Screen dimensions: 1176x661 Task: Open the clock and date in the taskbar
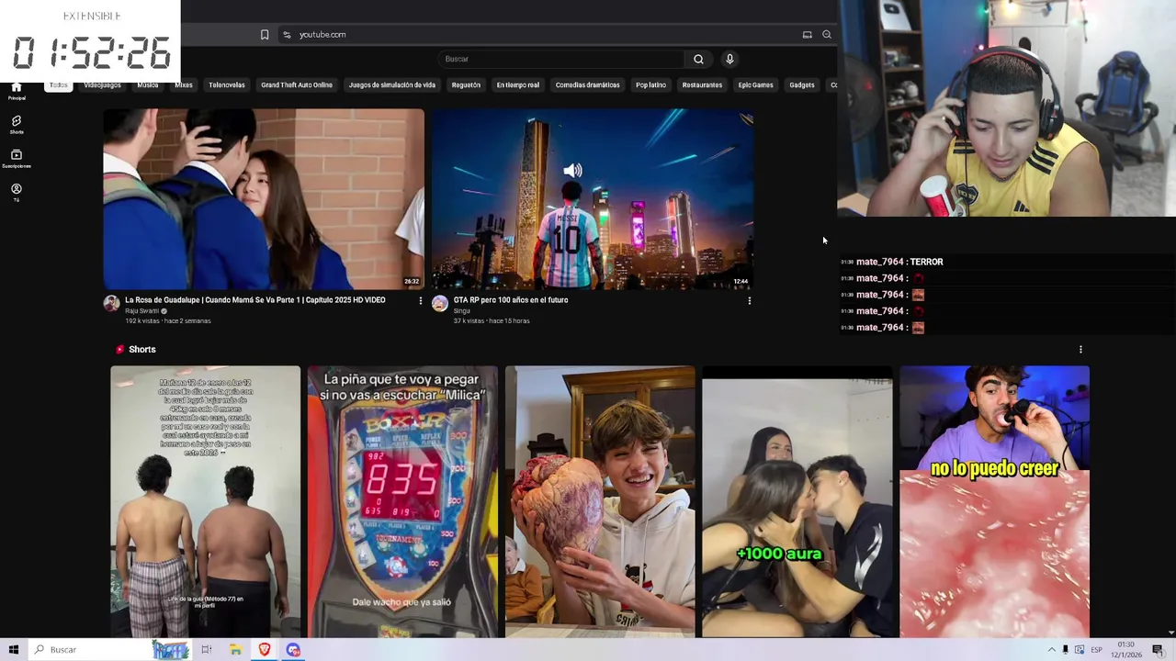[1126, 650]
